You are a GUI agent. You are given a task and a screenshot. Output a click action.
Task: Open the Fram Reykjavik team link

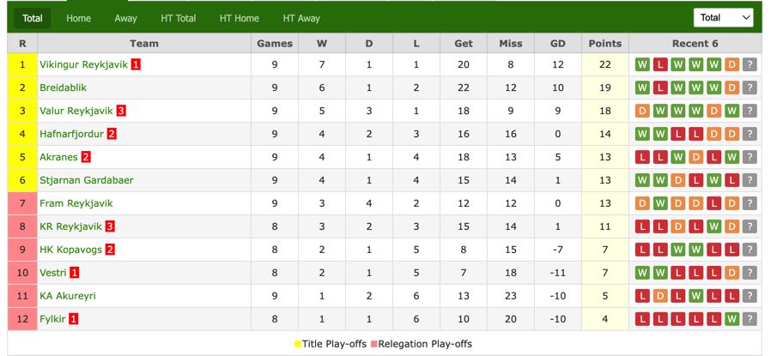(x=76, y=203)
